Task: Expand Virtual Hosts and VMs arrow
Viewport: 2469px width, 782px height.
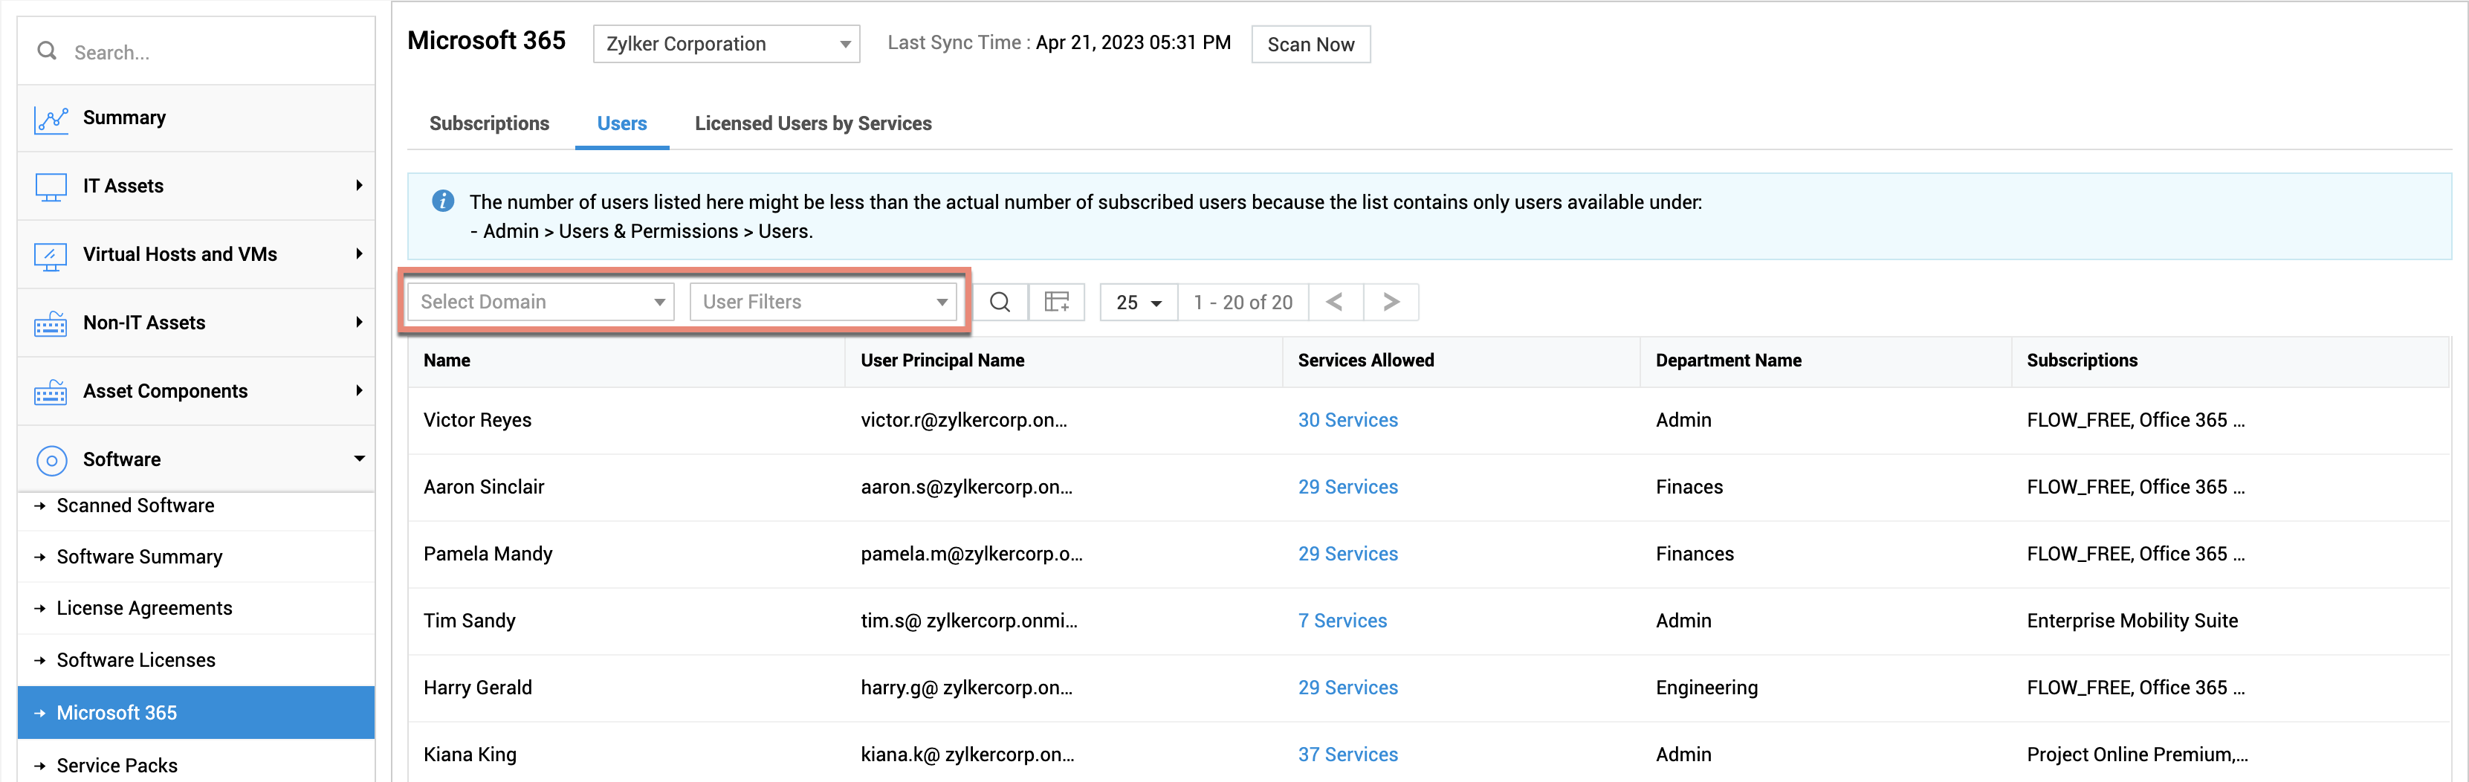Action: [358, 254]
